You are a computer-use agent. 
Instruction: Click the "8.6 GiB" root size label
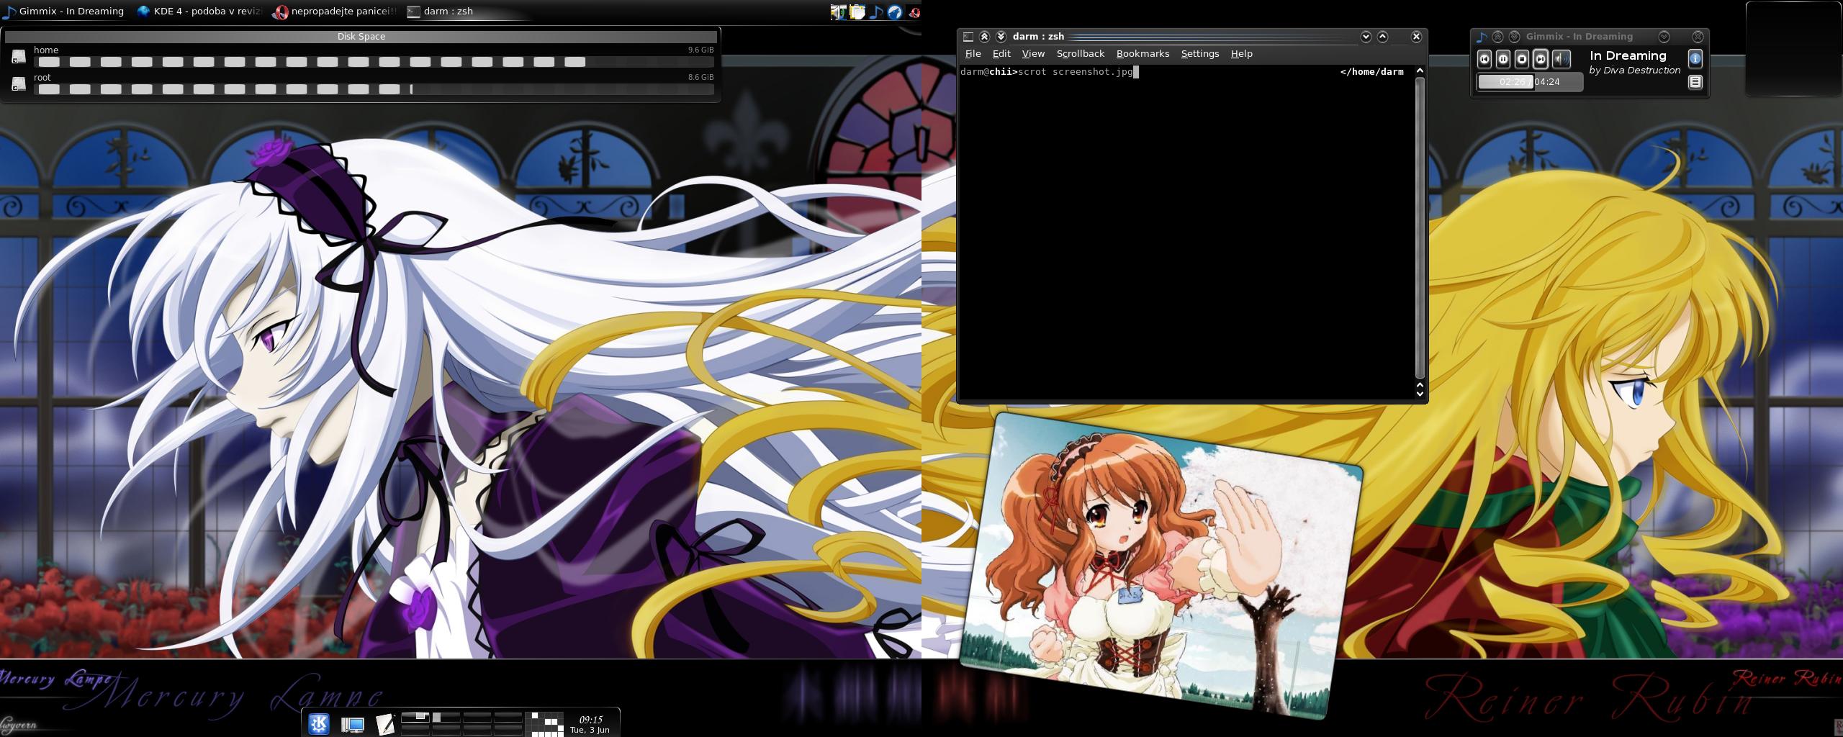coord(700,77)
